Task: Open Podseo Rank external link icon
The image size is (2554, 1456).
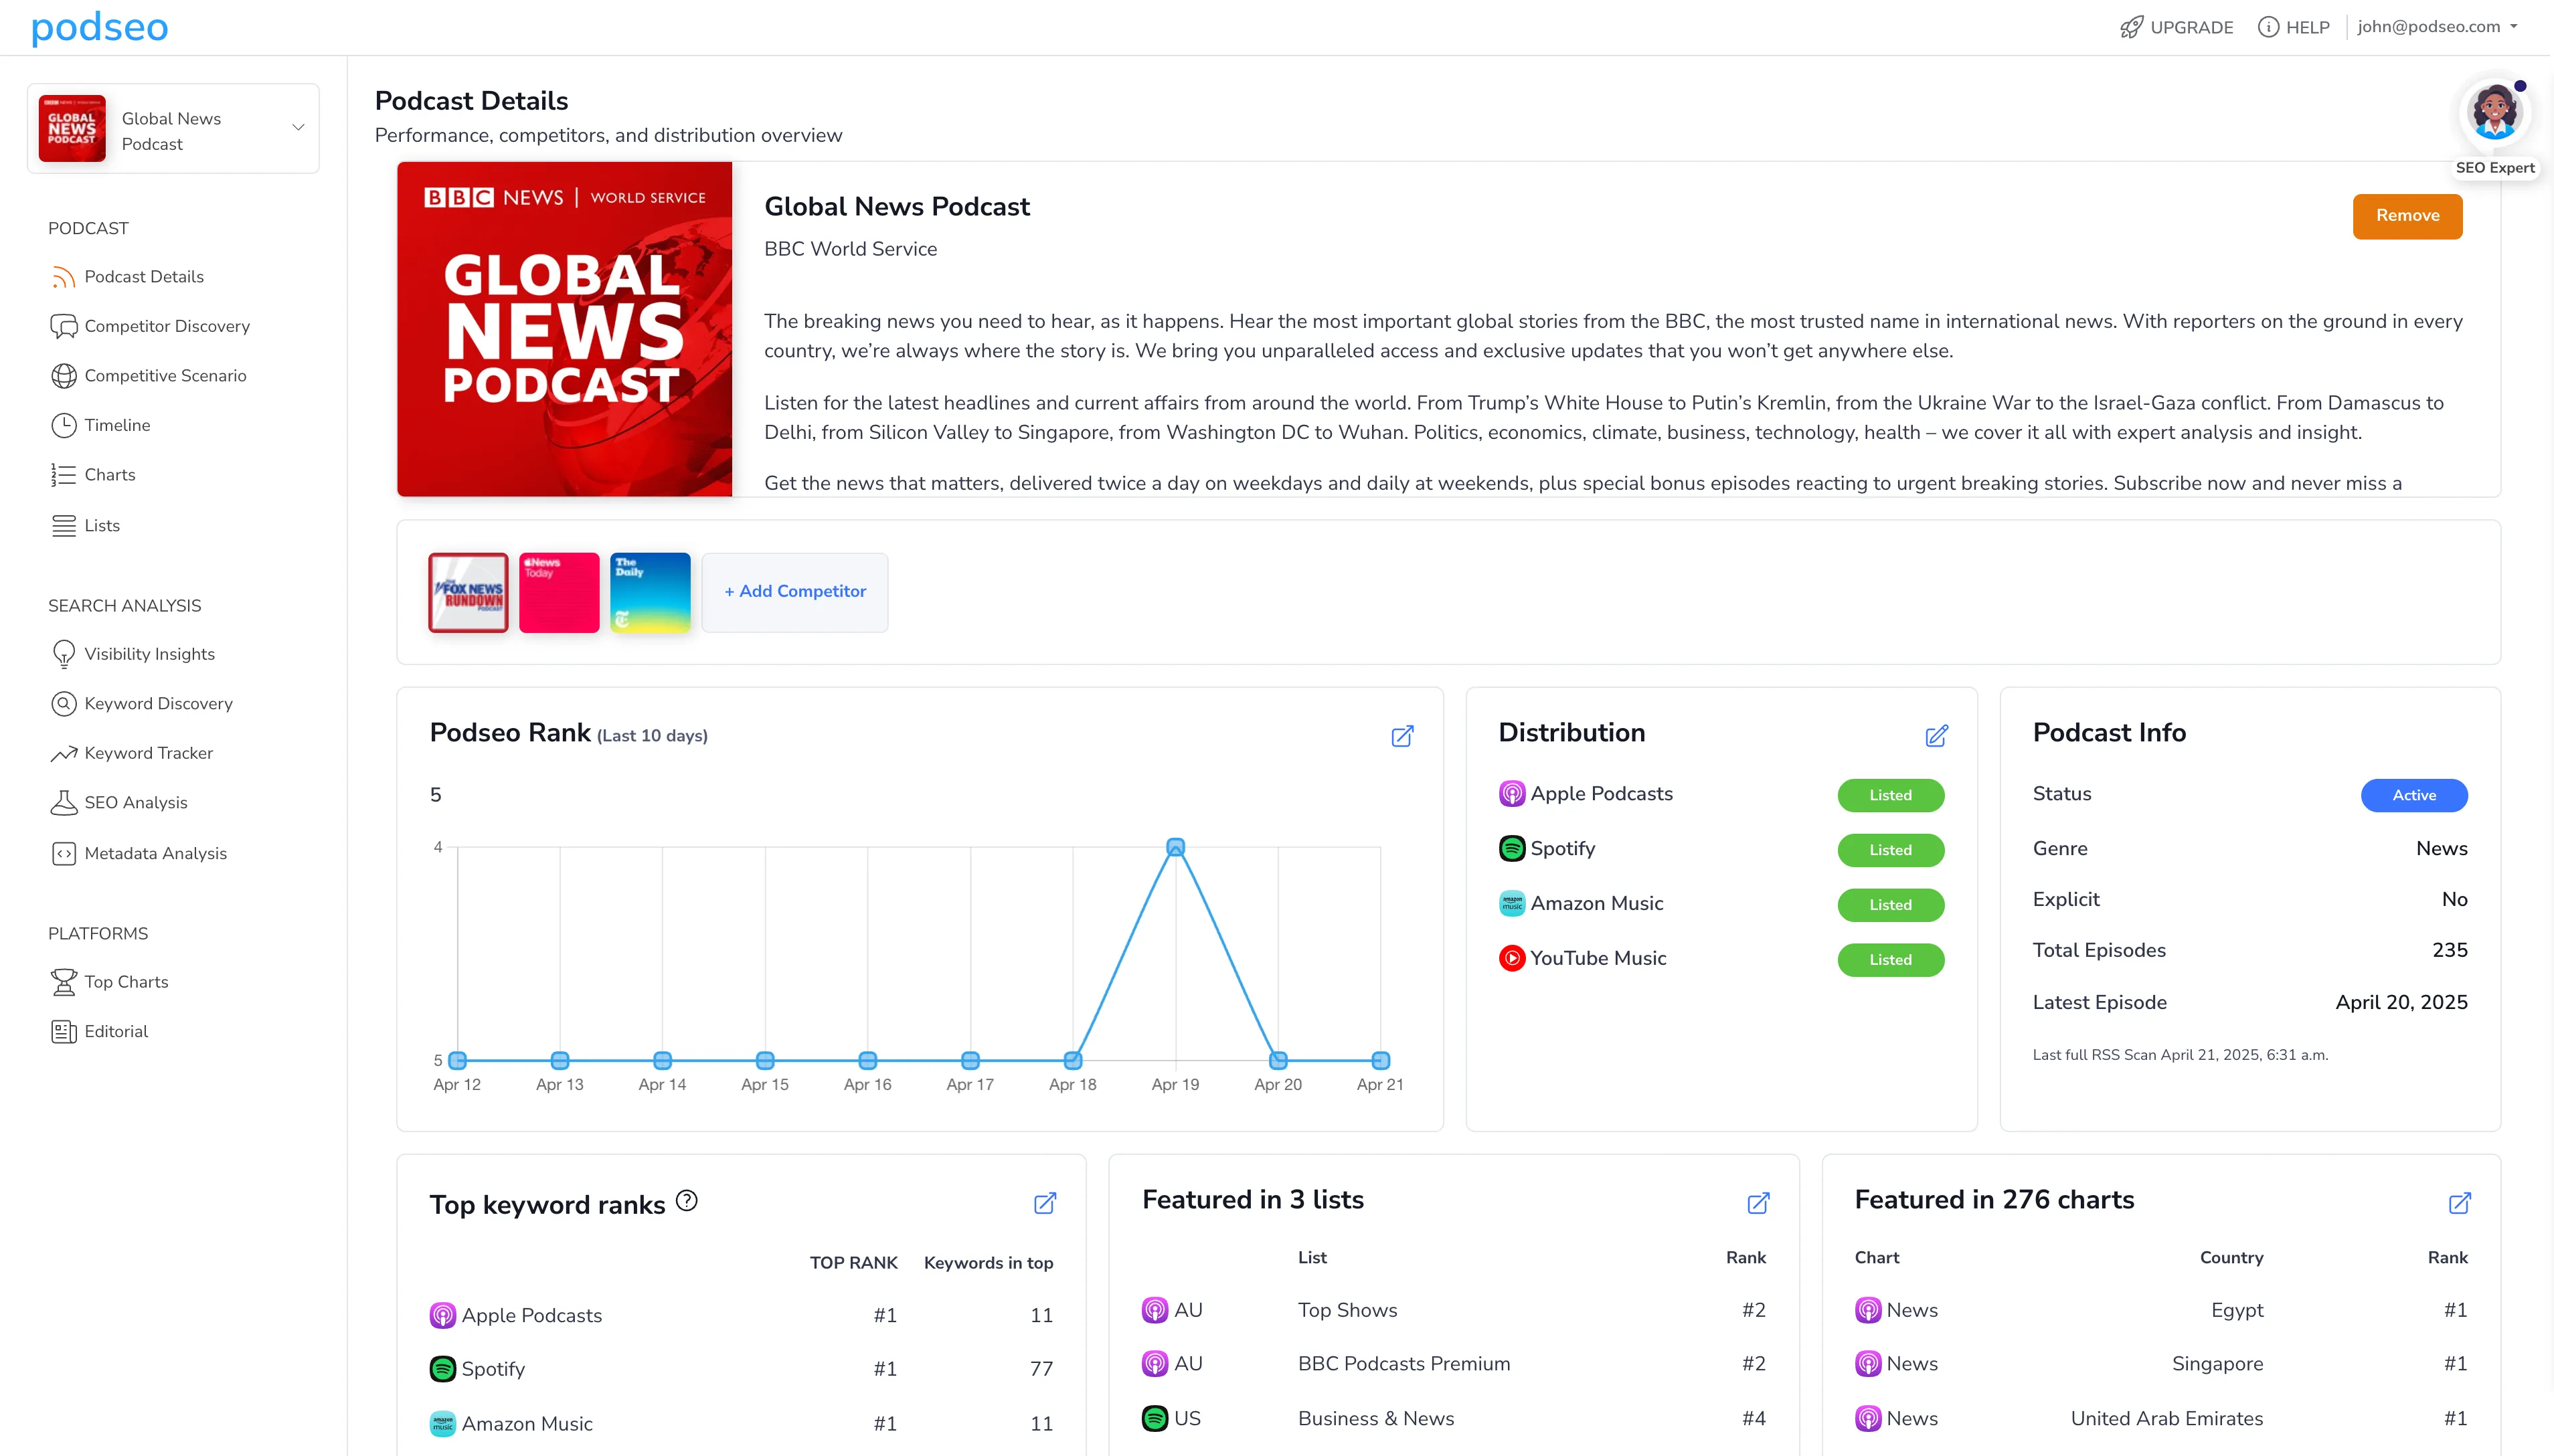Action: [1402, 736]
